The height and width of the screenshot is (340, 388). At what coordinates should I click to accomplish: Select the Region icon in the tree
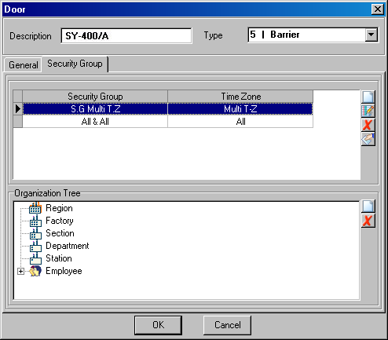point(35,208)
